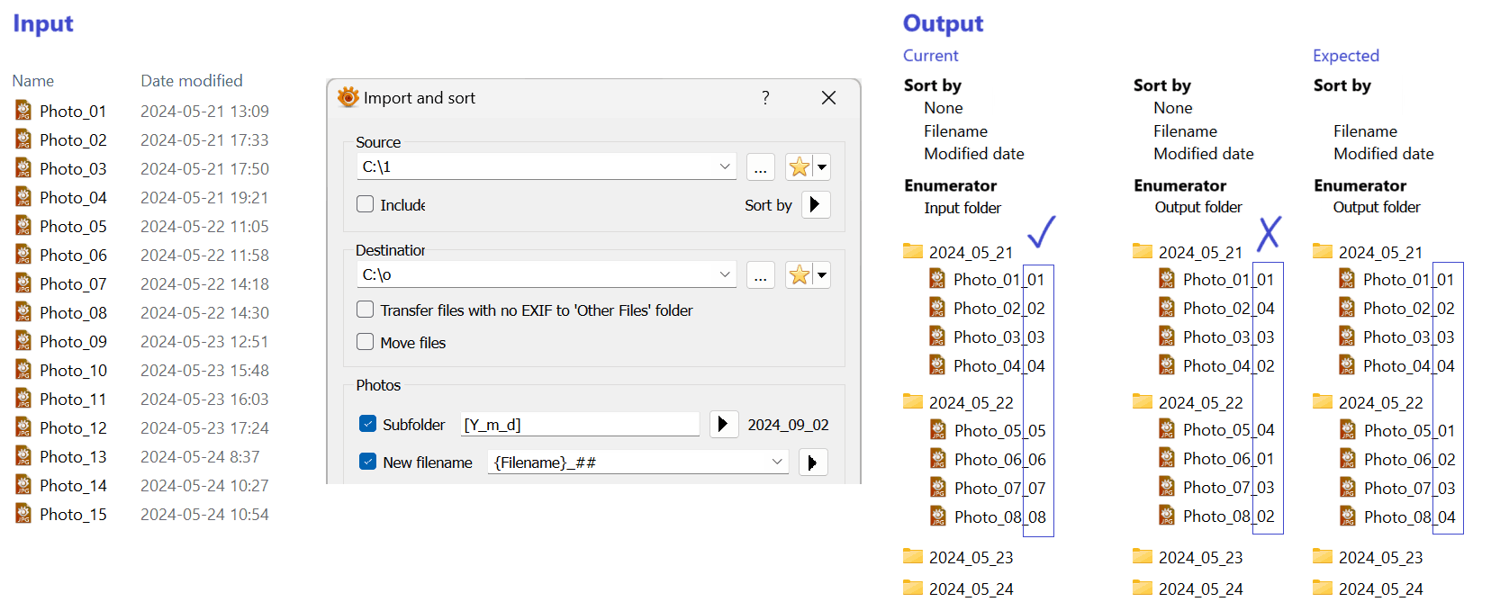The image size is (1491, 611).
Task: Open the Destination path dropdown
Action: pos(724,274)
